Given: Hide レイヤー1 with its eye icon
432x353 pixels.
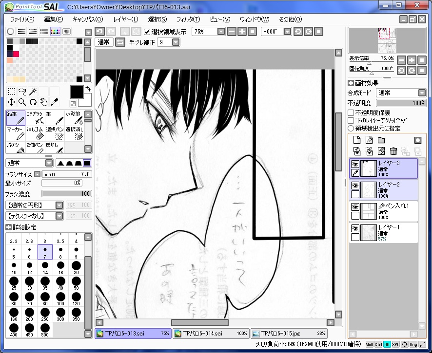Looking at the screenshot, I should 355,228.
